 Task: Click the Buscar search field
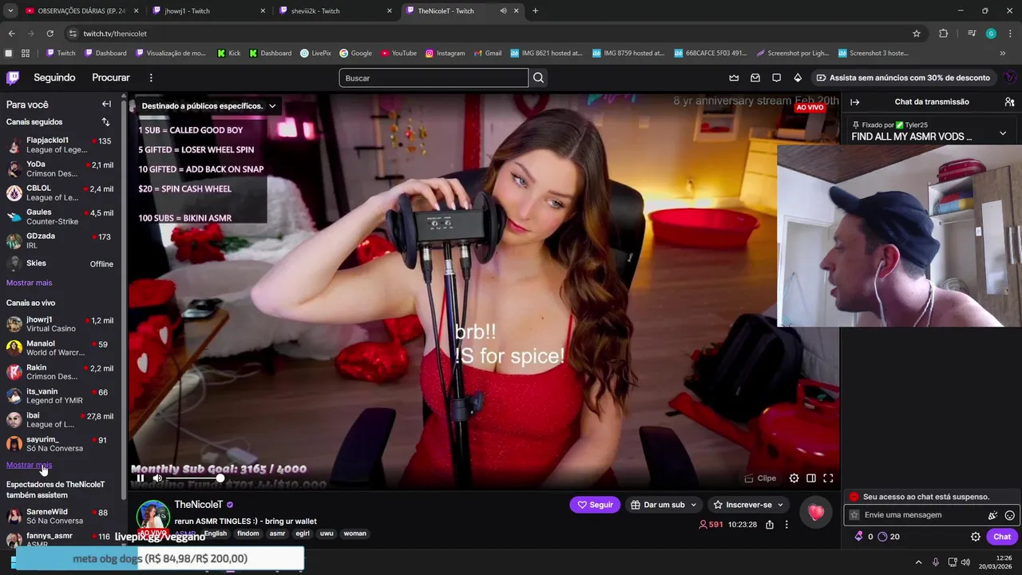[434, 77]
